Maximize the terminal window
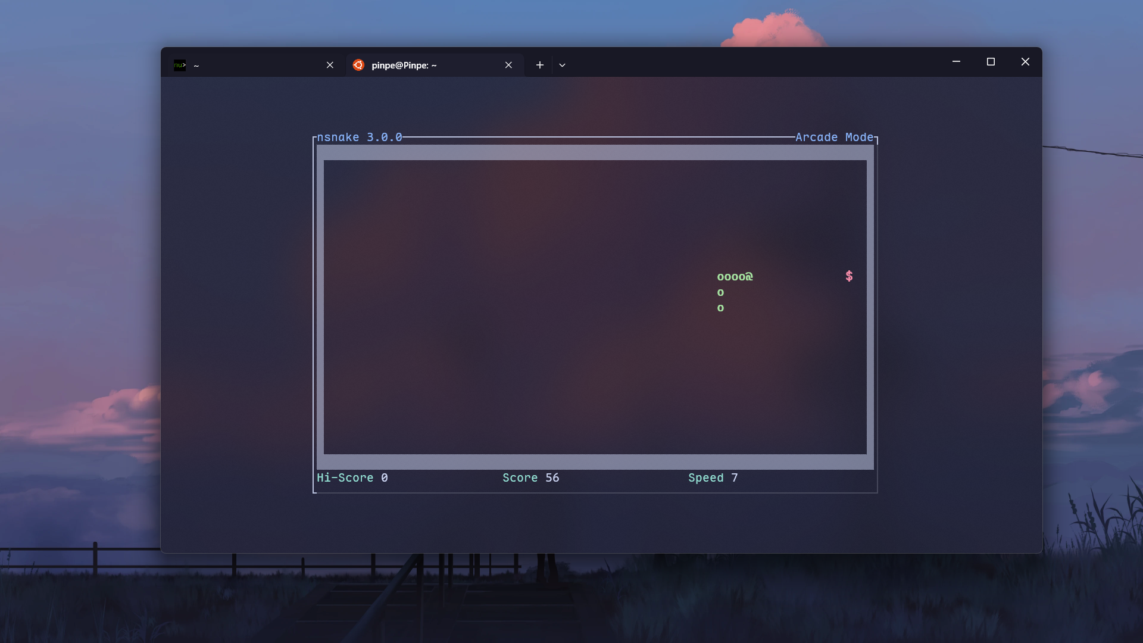Image resolution: width=1143 pixels, height=643 pixels. click(x=991, y=62)
